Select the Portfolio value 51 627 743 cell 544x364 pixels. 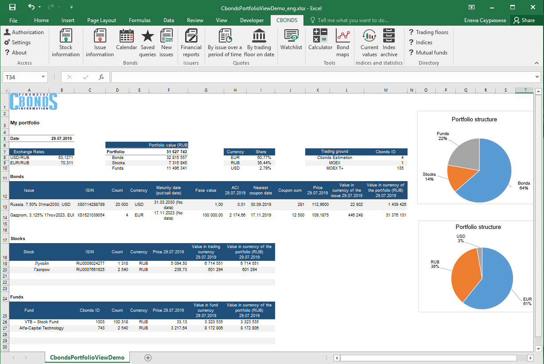pyautogui.click(x=169, y=151)
